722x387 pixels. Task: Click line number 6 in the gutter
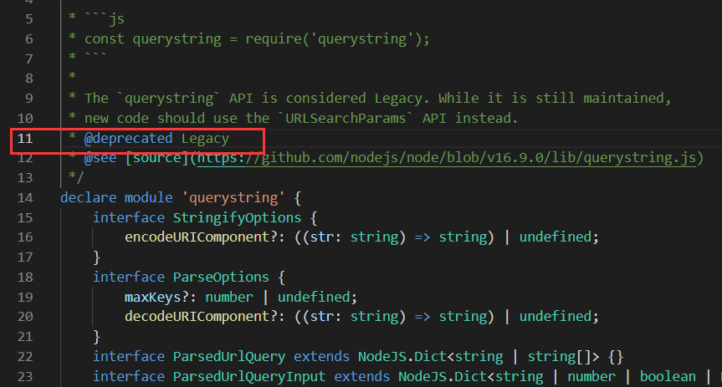click(x=29, y=38)
